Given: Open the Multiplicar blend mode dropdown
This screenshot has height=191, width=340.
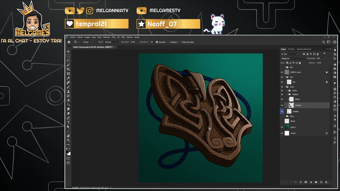Looking at the screenshot, I should [x=294, y=58].
